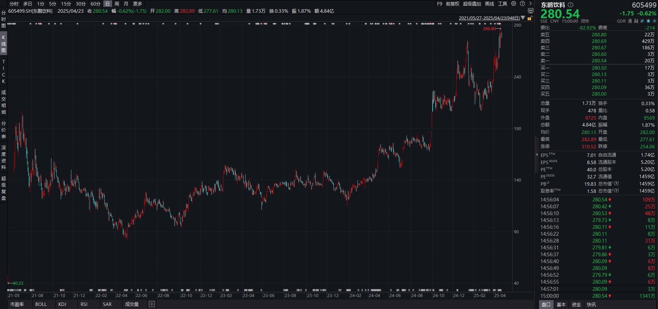Toggle the date range lock icon
Screen dimensions: 658x309
pos(530,18)
